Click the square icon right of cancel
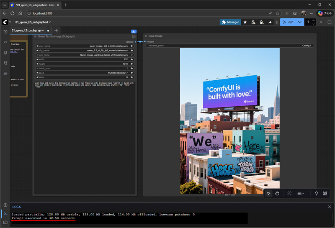This screenshot has width=335, height=228. (330, 22)
